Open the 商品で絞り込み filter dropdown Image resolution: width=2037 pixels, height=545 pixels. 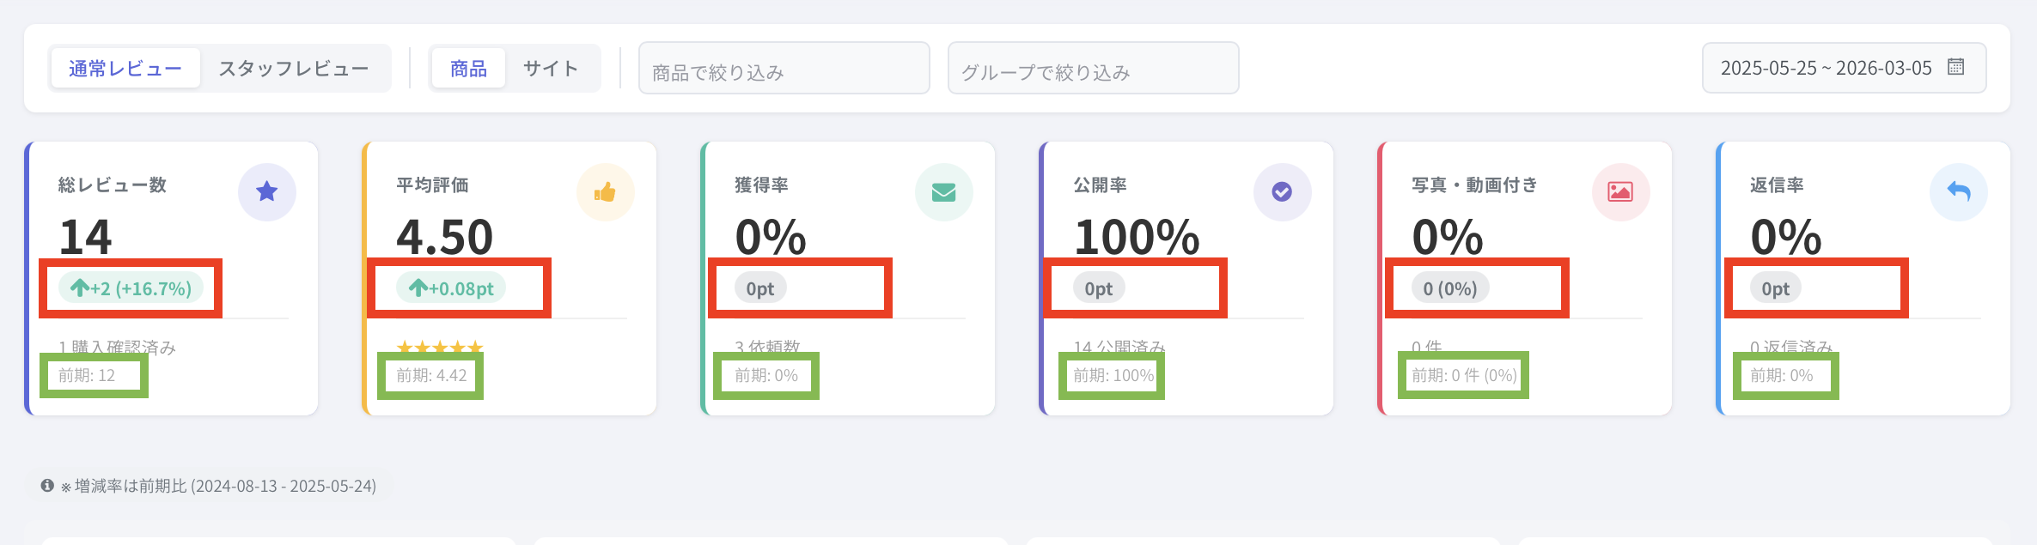tap(784, 69)
